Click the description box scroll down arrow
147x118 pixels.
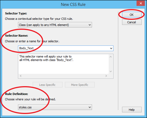coord(111,71)
